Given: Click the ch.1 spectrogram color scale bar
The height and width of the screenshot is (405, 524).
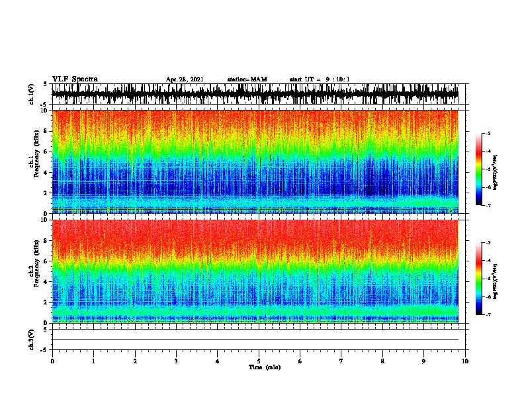Looking at the screenshot, I should 479,169.
